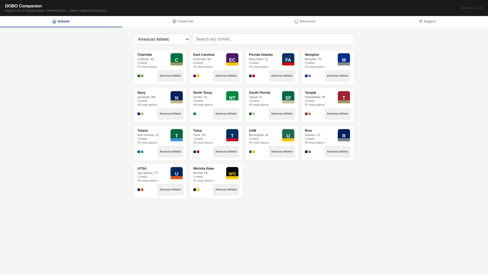Viewport: 488px width, 275px height.
Task: Click American Athletic button on North Texas card
Action: tap(226, 114)
